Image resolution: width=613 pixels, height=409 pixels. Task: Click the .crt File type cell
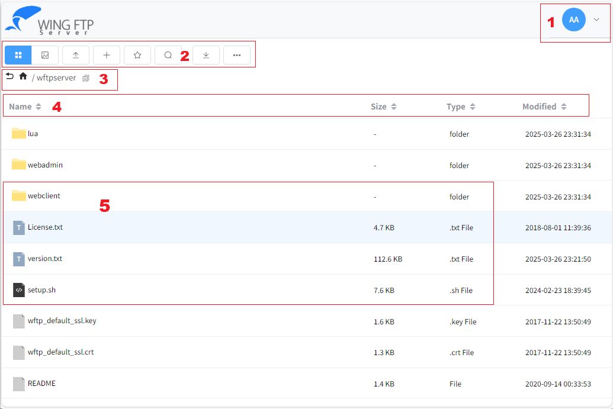click(462, 353)
